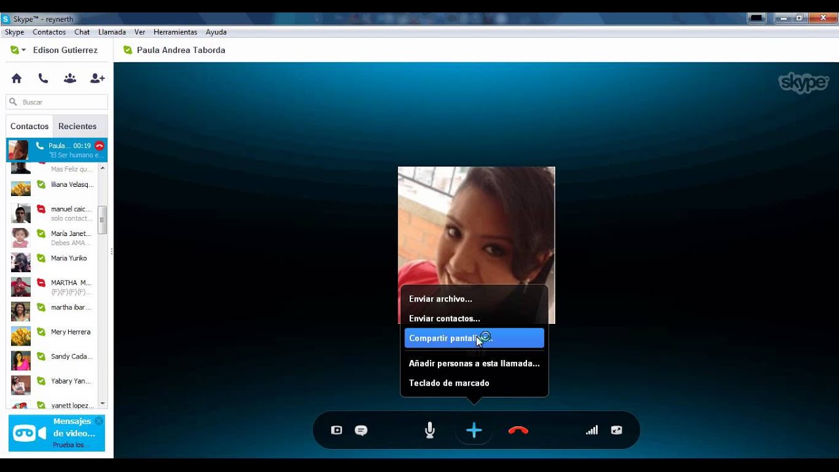
Task: Open the Skype menu in menu bar
Action: (14, 32)
